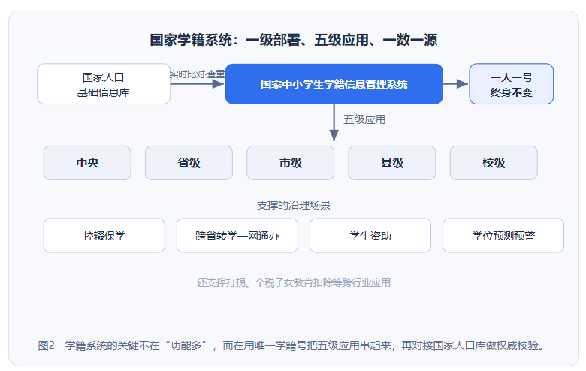Image resolution: width=586 pixels, height=371 pixels.
Task: Click the 国家人口基础信息库 box
Action: tap(104, 83)
